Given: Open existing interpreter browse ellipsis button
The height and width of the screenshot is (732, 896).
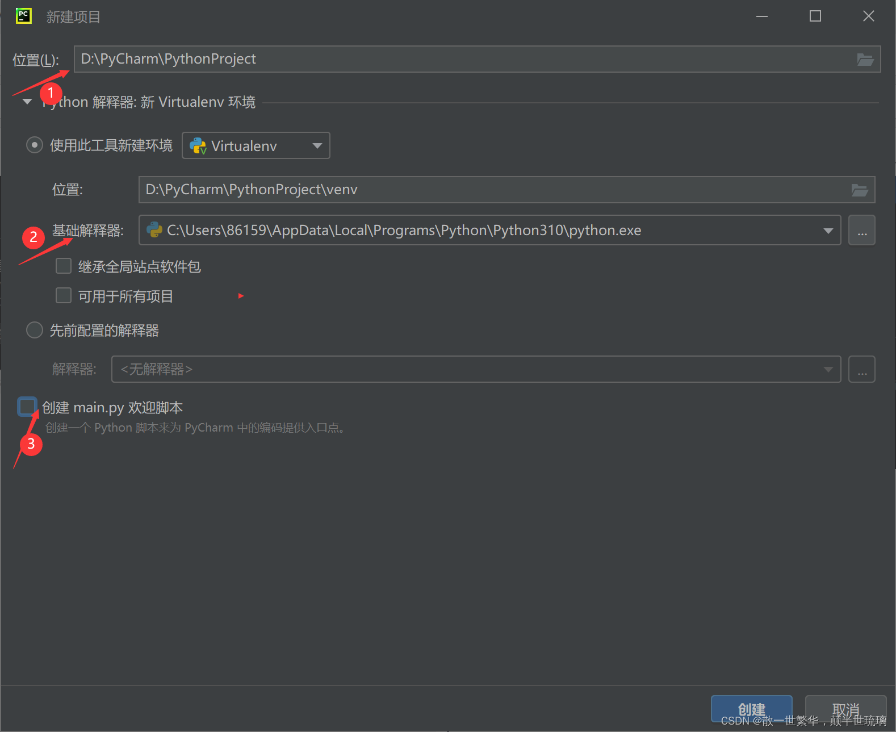Looking at the screenshot, I should pos(862,369).
